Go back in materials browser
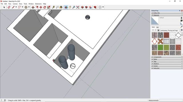 click(153, 30)
